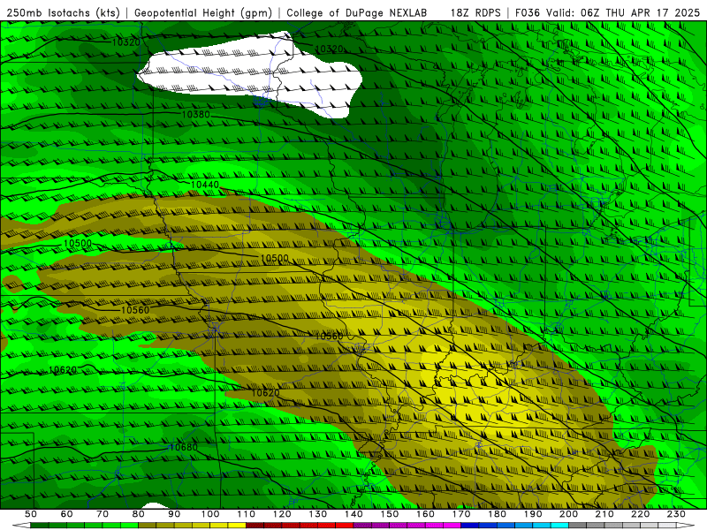Click the 220 value on the color scale
707x530 pixels.
point(642,514)
